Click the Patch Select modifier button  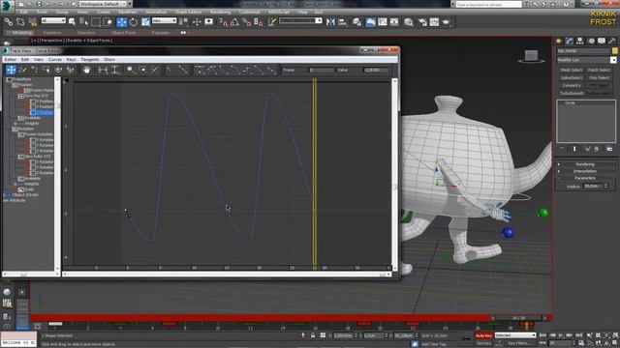pyautogui.click(x=599, y=70)
